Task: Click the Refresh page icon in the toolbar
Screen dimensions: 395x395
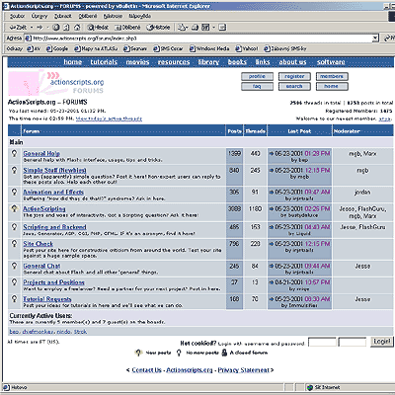Action: point(66,28)
